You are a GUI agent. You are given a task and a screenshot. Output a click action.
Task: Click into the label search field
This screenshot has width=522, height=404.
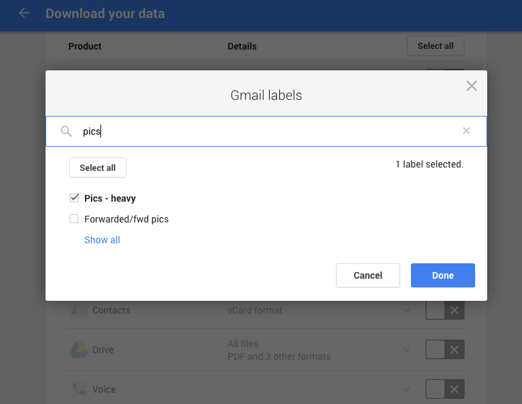268,131
